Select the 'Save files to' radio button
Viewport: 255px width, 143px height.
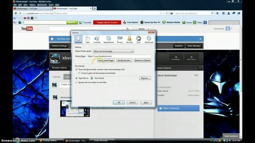point(76,78)
